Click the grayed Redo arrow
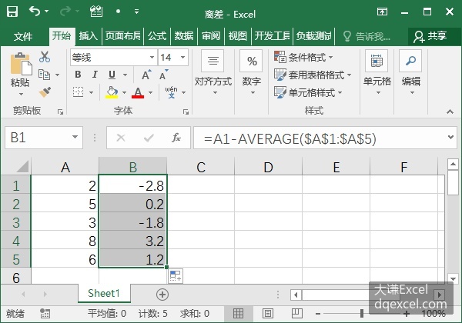Screen dimensions: 462x323 click(65, 12)
